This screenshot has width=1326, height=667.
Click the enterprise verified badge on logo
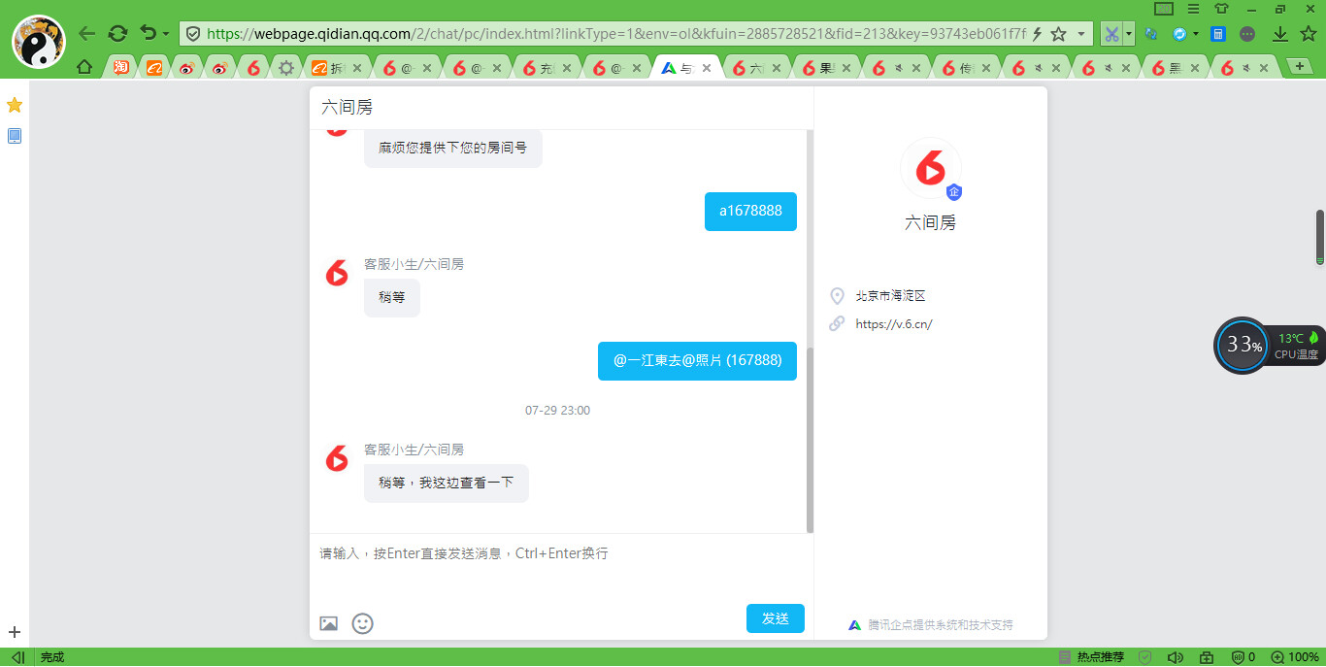point(954,192)
